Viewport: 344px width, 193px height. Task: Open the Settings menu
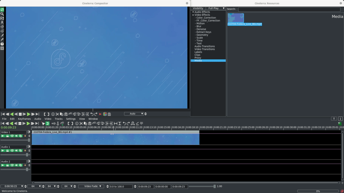(71, 119)
